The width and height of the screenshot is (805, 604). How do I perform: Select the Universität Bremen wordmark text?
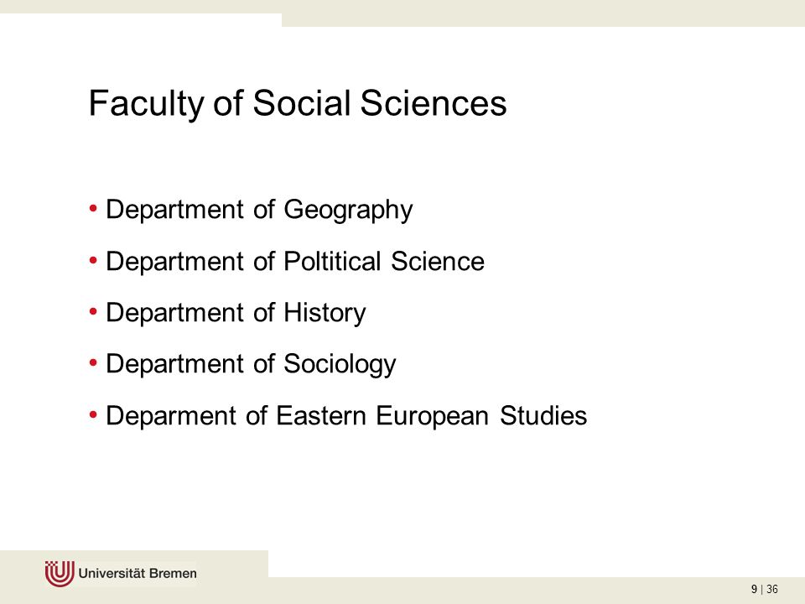[x=138, y=573]
